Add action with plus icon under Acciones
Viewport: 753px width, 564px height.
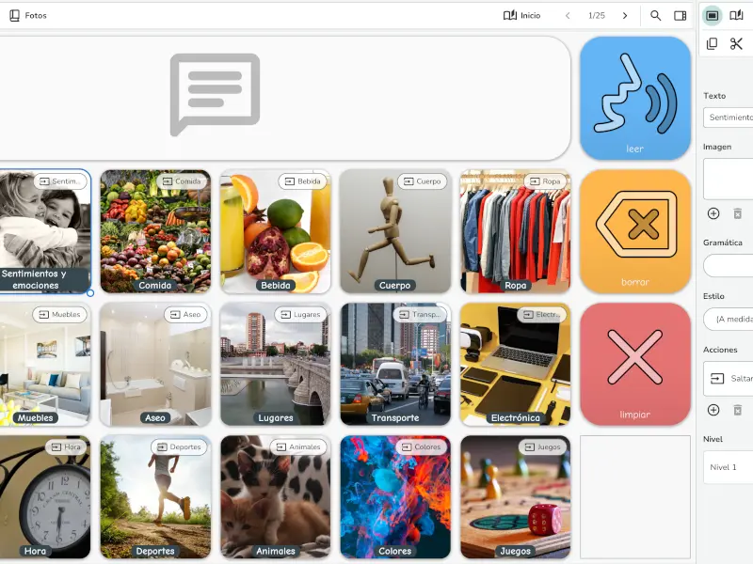tap(713, 410)
